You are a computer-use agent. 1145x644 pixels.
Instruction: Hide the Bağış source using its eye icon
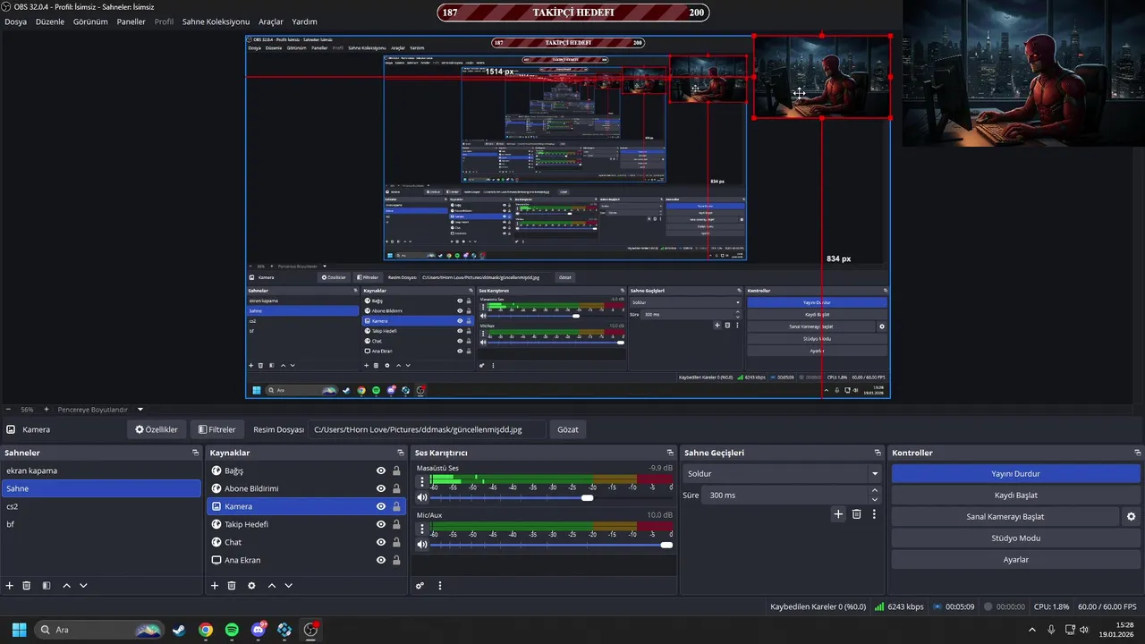[381, 470]
